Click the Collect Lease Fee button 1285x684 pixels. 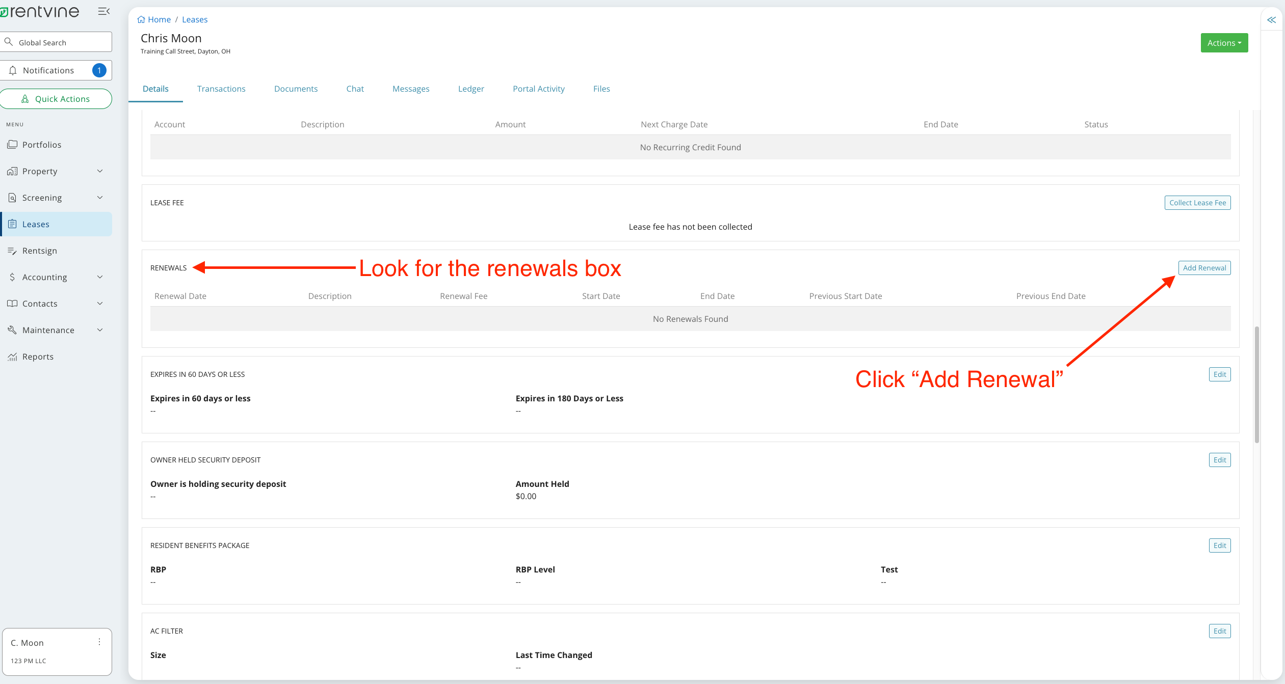pyautogui.click(x=1197, y=203)
